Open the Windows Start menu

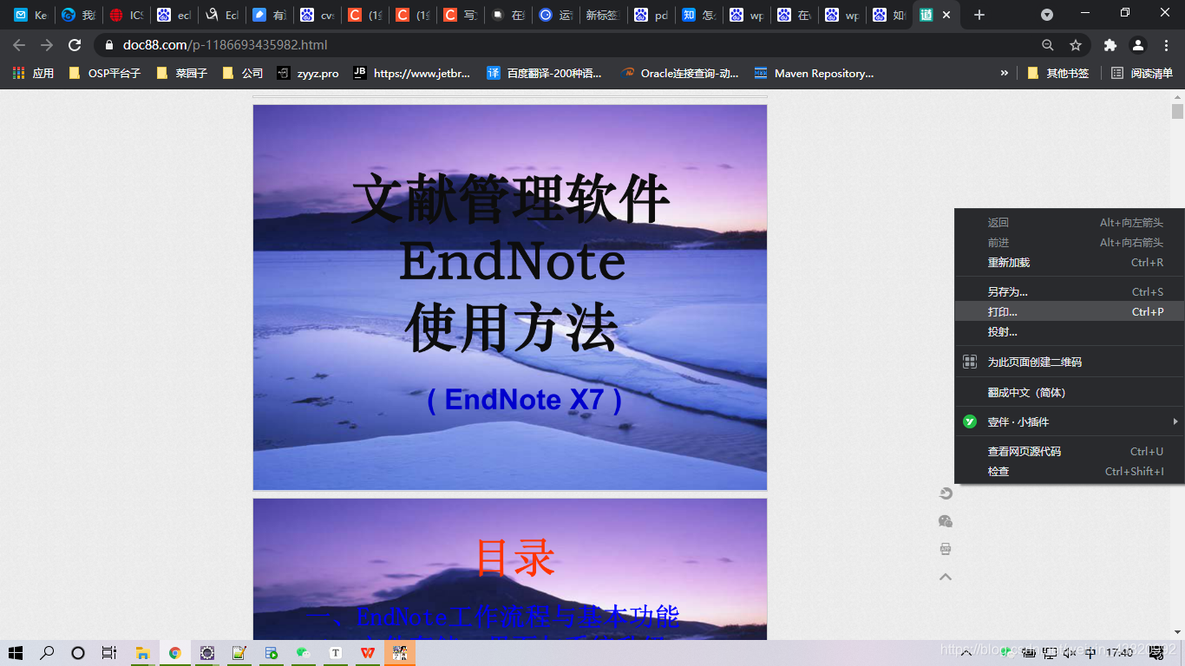(15, 653)
